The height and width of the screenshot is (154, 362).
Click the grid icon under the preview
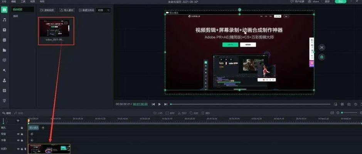tap(342, 104)
